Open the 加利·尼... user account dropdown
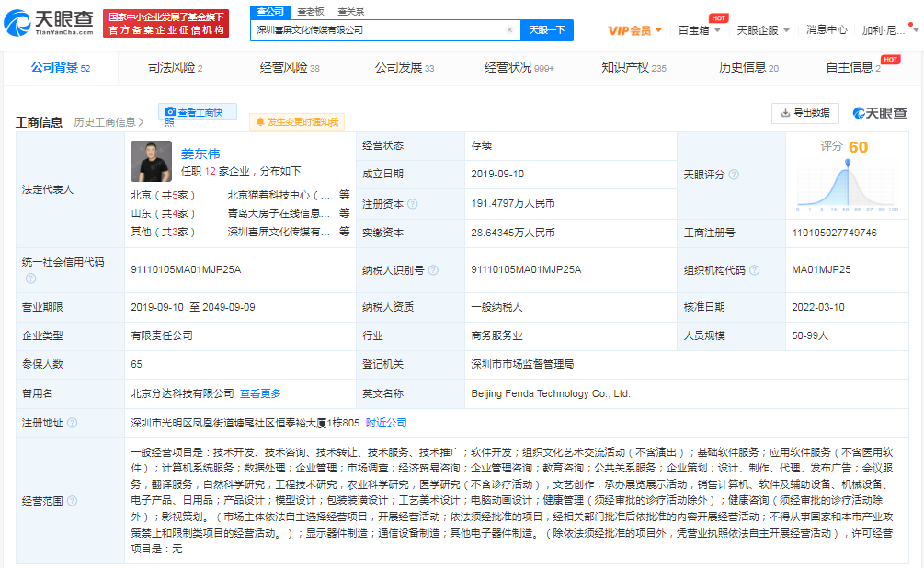 point(890,30)
